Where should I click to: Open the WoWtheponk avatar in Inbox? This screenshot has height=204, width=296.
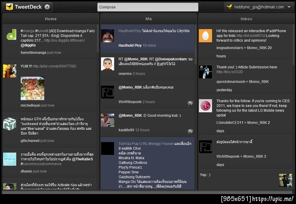tap(205, 146)
